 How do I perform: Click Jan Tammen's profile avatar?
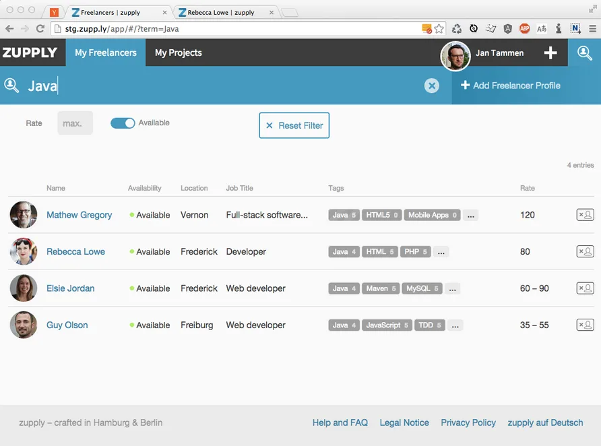[x=455, y=57]
